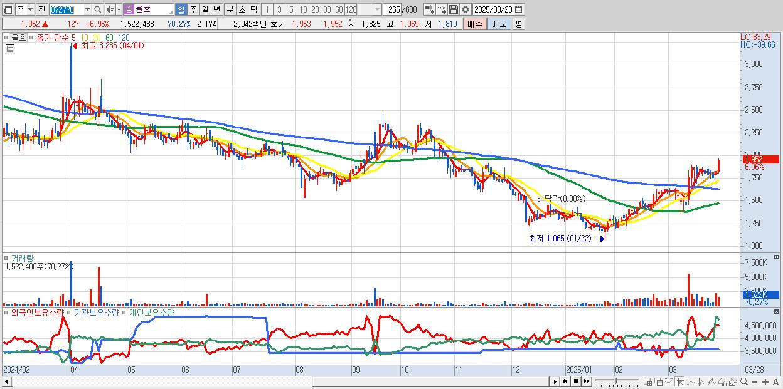Open the speaker icon dropdown arrow
This screenshot has width=783, height=389.
point(119,9)
